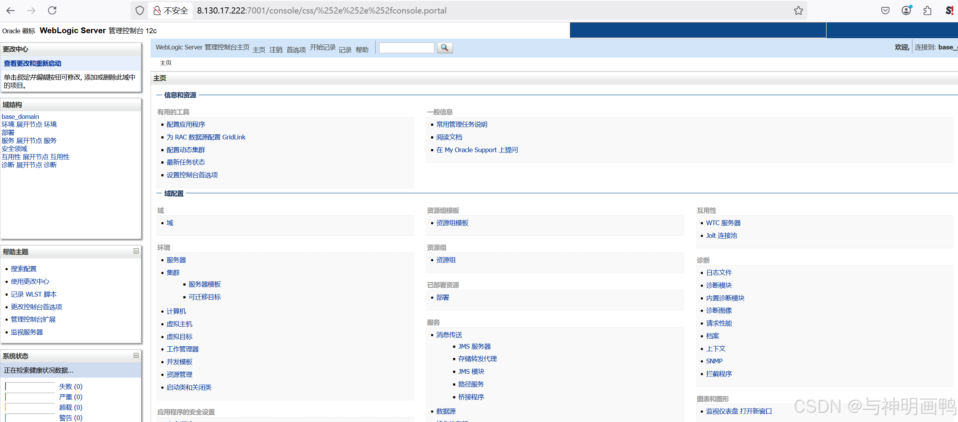Click 查看更改和重新启动 link
This screenshot has height=422, width=958.
tap(32, 63)
